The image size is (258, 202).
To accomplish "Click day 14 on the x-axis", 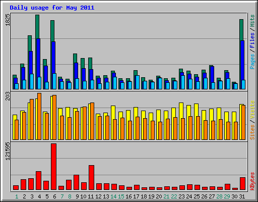I will click(x=113, y=196).
